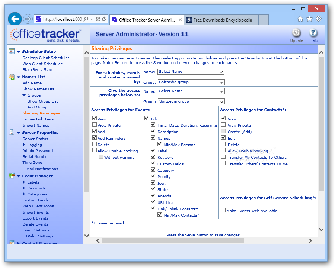The image size is (335, 269).
Task: Open a new blank browser tab
Action: coord(264,20)
